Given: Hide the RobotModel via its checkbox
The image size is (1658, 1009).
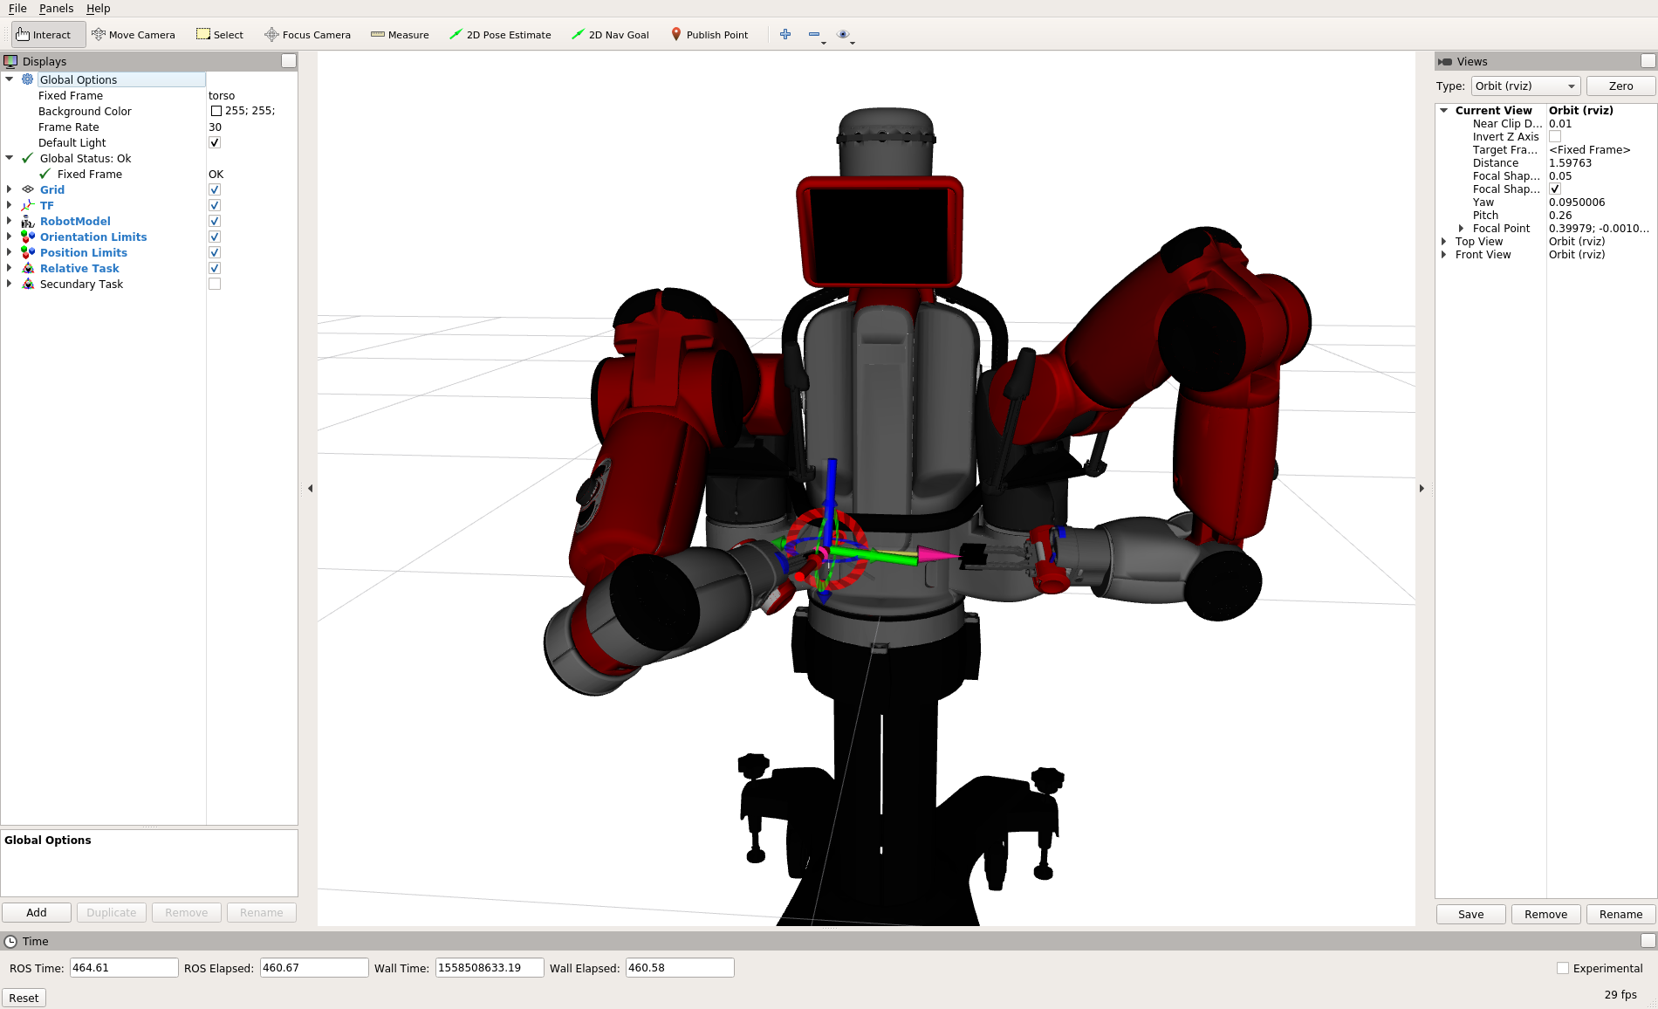Looking at the screenshot, I should click(215, 221).
